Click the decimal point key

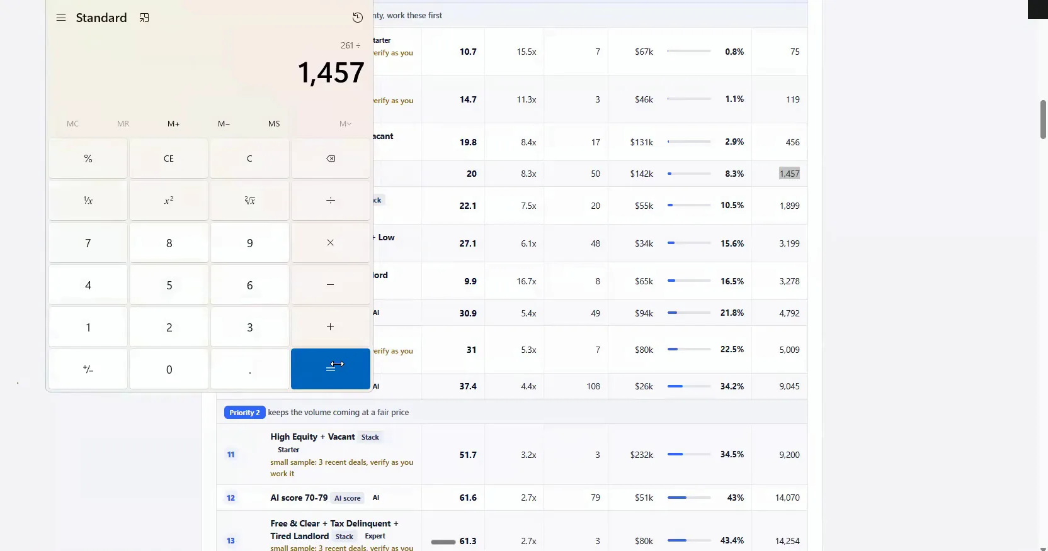point(250,369)
